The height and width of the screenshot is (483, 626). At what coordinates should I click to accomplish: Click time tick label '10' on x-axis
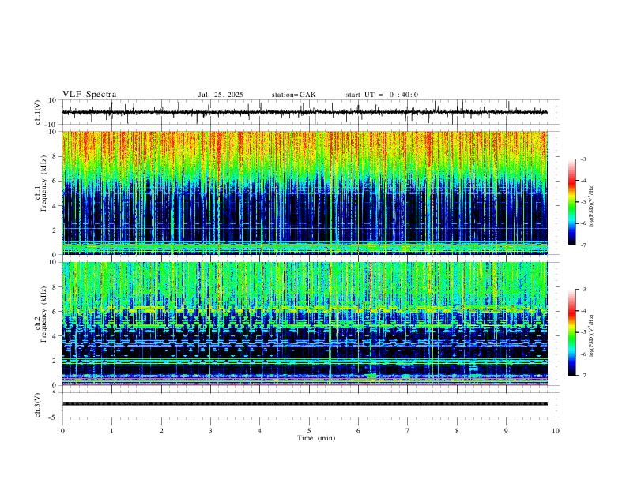(x=556, y=431)
